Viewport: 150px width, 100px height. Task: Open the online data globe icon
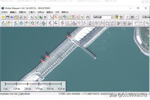(12, 17)
